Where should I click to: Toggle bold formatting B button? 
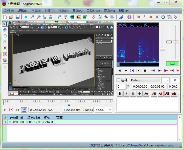click(120, 94)
